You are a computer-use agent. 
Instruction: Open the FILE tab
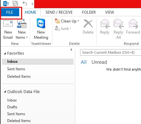(10, 12)
